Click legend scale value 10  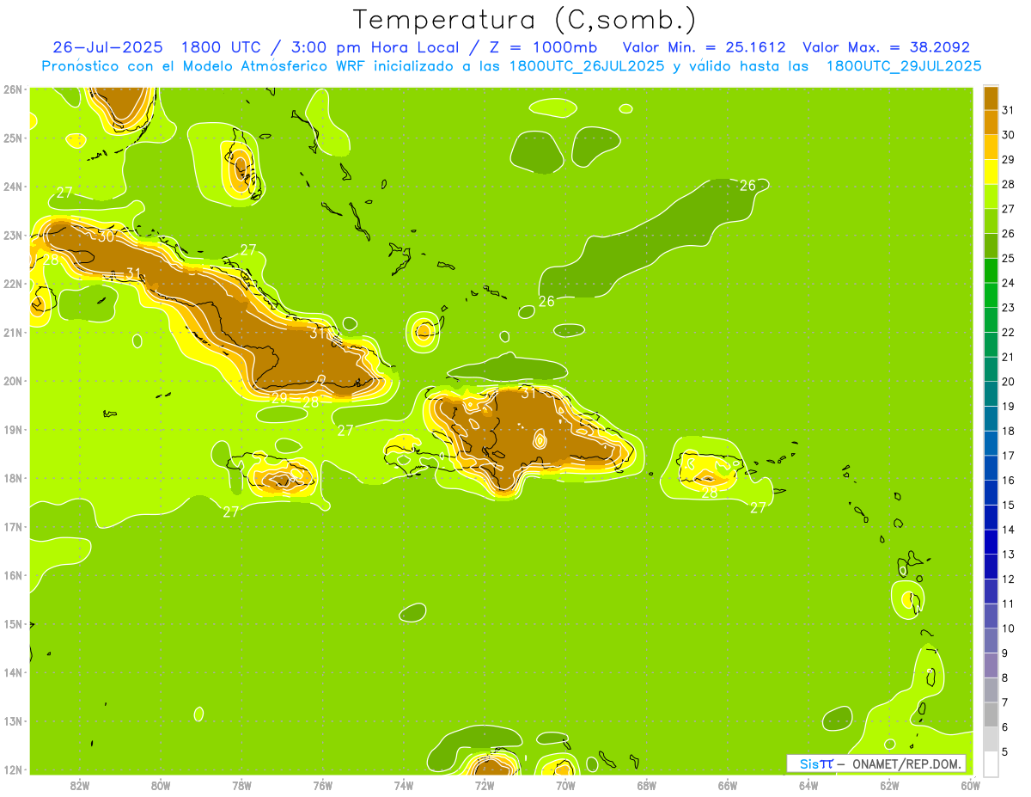point(1008,628)
